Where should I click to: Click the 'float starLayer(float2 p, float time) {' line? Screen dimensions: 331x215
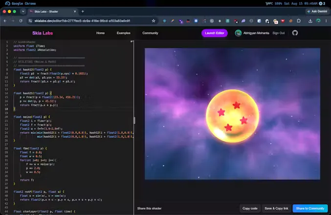tap(44, 212)
